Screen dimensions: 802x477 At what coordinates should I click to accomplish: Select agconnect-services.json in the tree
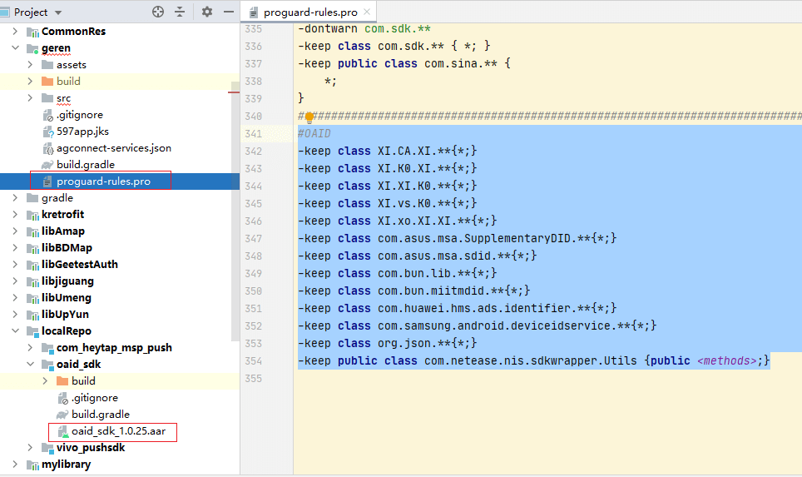[x=113, y=148]
